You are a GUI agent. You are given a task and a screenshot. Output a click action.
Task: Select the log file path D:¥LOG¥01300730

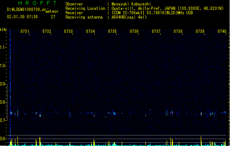click(x=24, y=9)
